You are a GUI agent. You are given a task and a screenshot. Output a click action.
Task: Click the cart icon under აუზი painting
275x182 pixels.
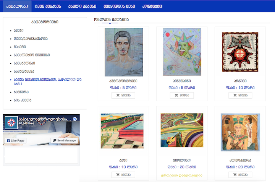118,175
